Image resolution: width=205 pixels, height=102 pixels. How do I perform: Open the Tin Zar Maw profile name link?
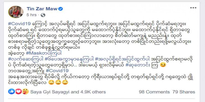(42, 9)
